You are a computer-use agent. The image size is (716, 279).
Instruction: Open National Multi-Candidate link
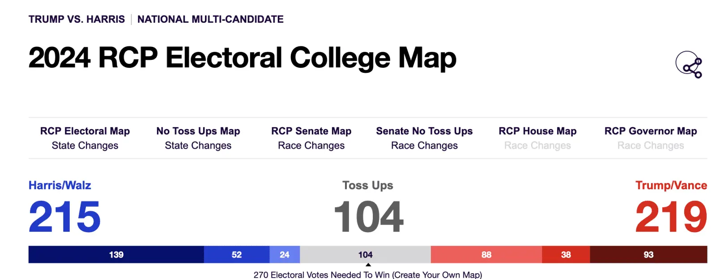[210, 19]
